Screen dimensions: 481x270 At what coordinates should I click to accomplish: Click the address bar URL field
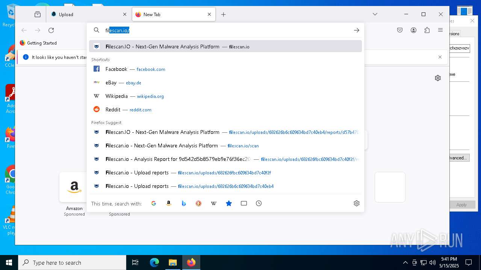point(225,30)
